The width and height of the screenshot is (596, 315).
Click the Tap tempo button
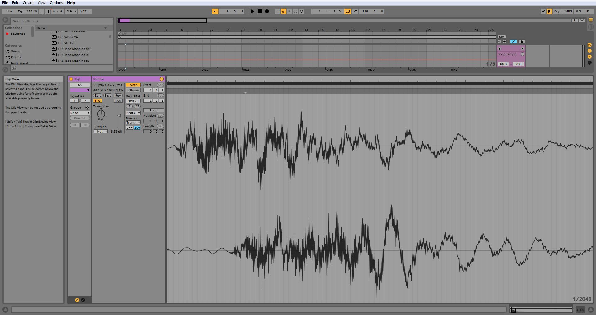click(x=20, y=11)
